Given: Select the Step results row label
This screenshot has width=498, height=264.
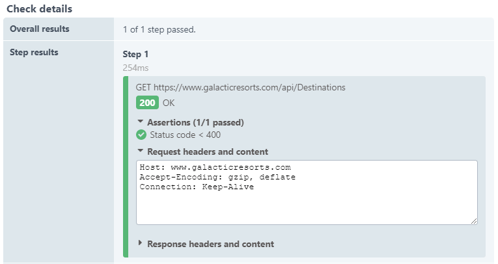Looking at the screenshot, I should (34, 52).
